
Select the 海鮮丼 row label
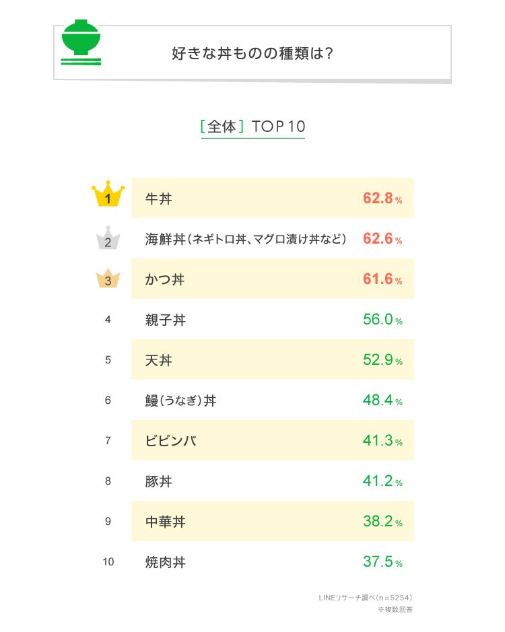click(246, 239)
